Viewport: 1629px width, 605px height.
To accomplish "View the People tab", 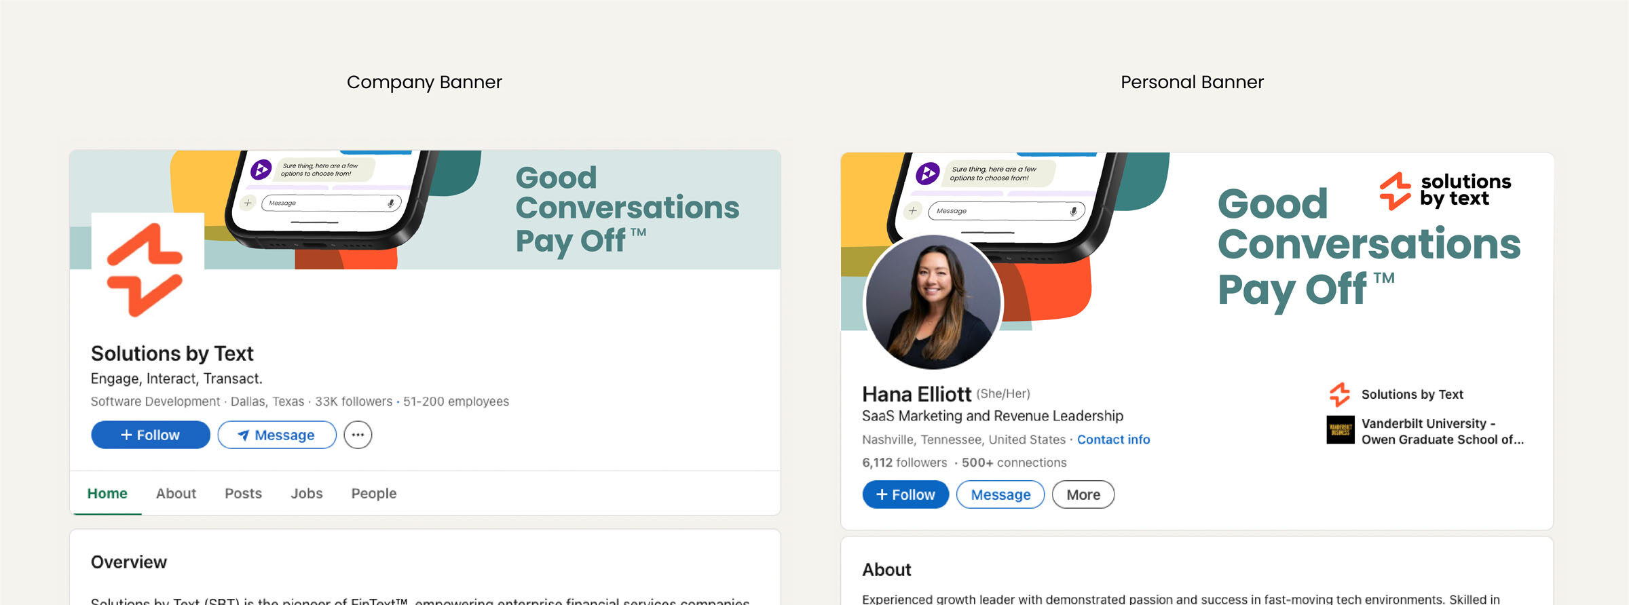I will pyautogui.click(x=373, y=493).
